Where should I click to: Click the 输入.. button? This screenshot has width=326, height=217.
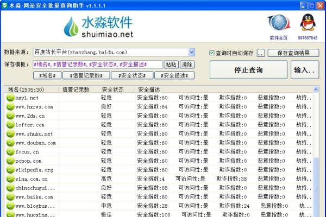pyautogui.click(x=305, y=70)
